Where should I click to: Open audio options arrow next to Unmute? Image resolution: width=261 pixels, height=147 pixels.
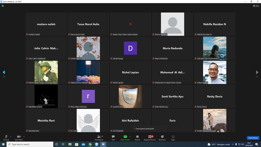pyautogui.click(x=11, y=137)
